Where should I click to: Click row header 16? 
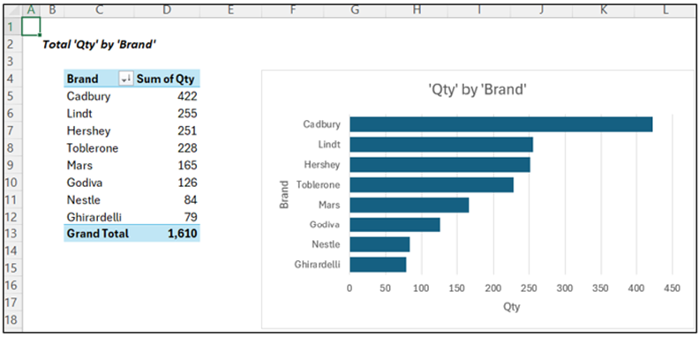pyautogui.click(x=11, y=285)
